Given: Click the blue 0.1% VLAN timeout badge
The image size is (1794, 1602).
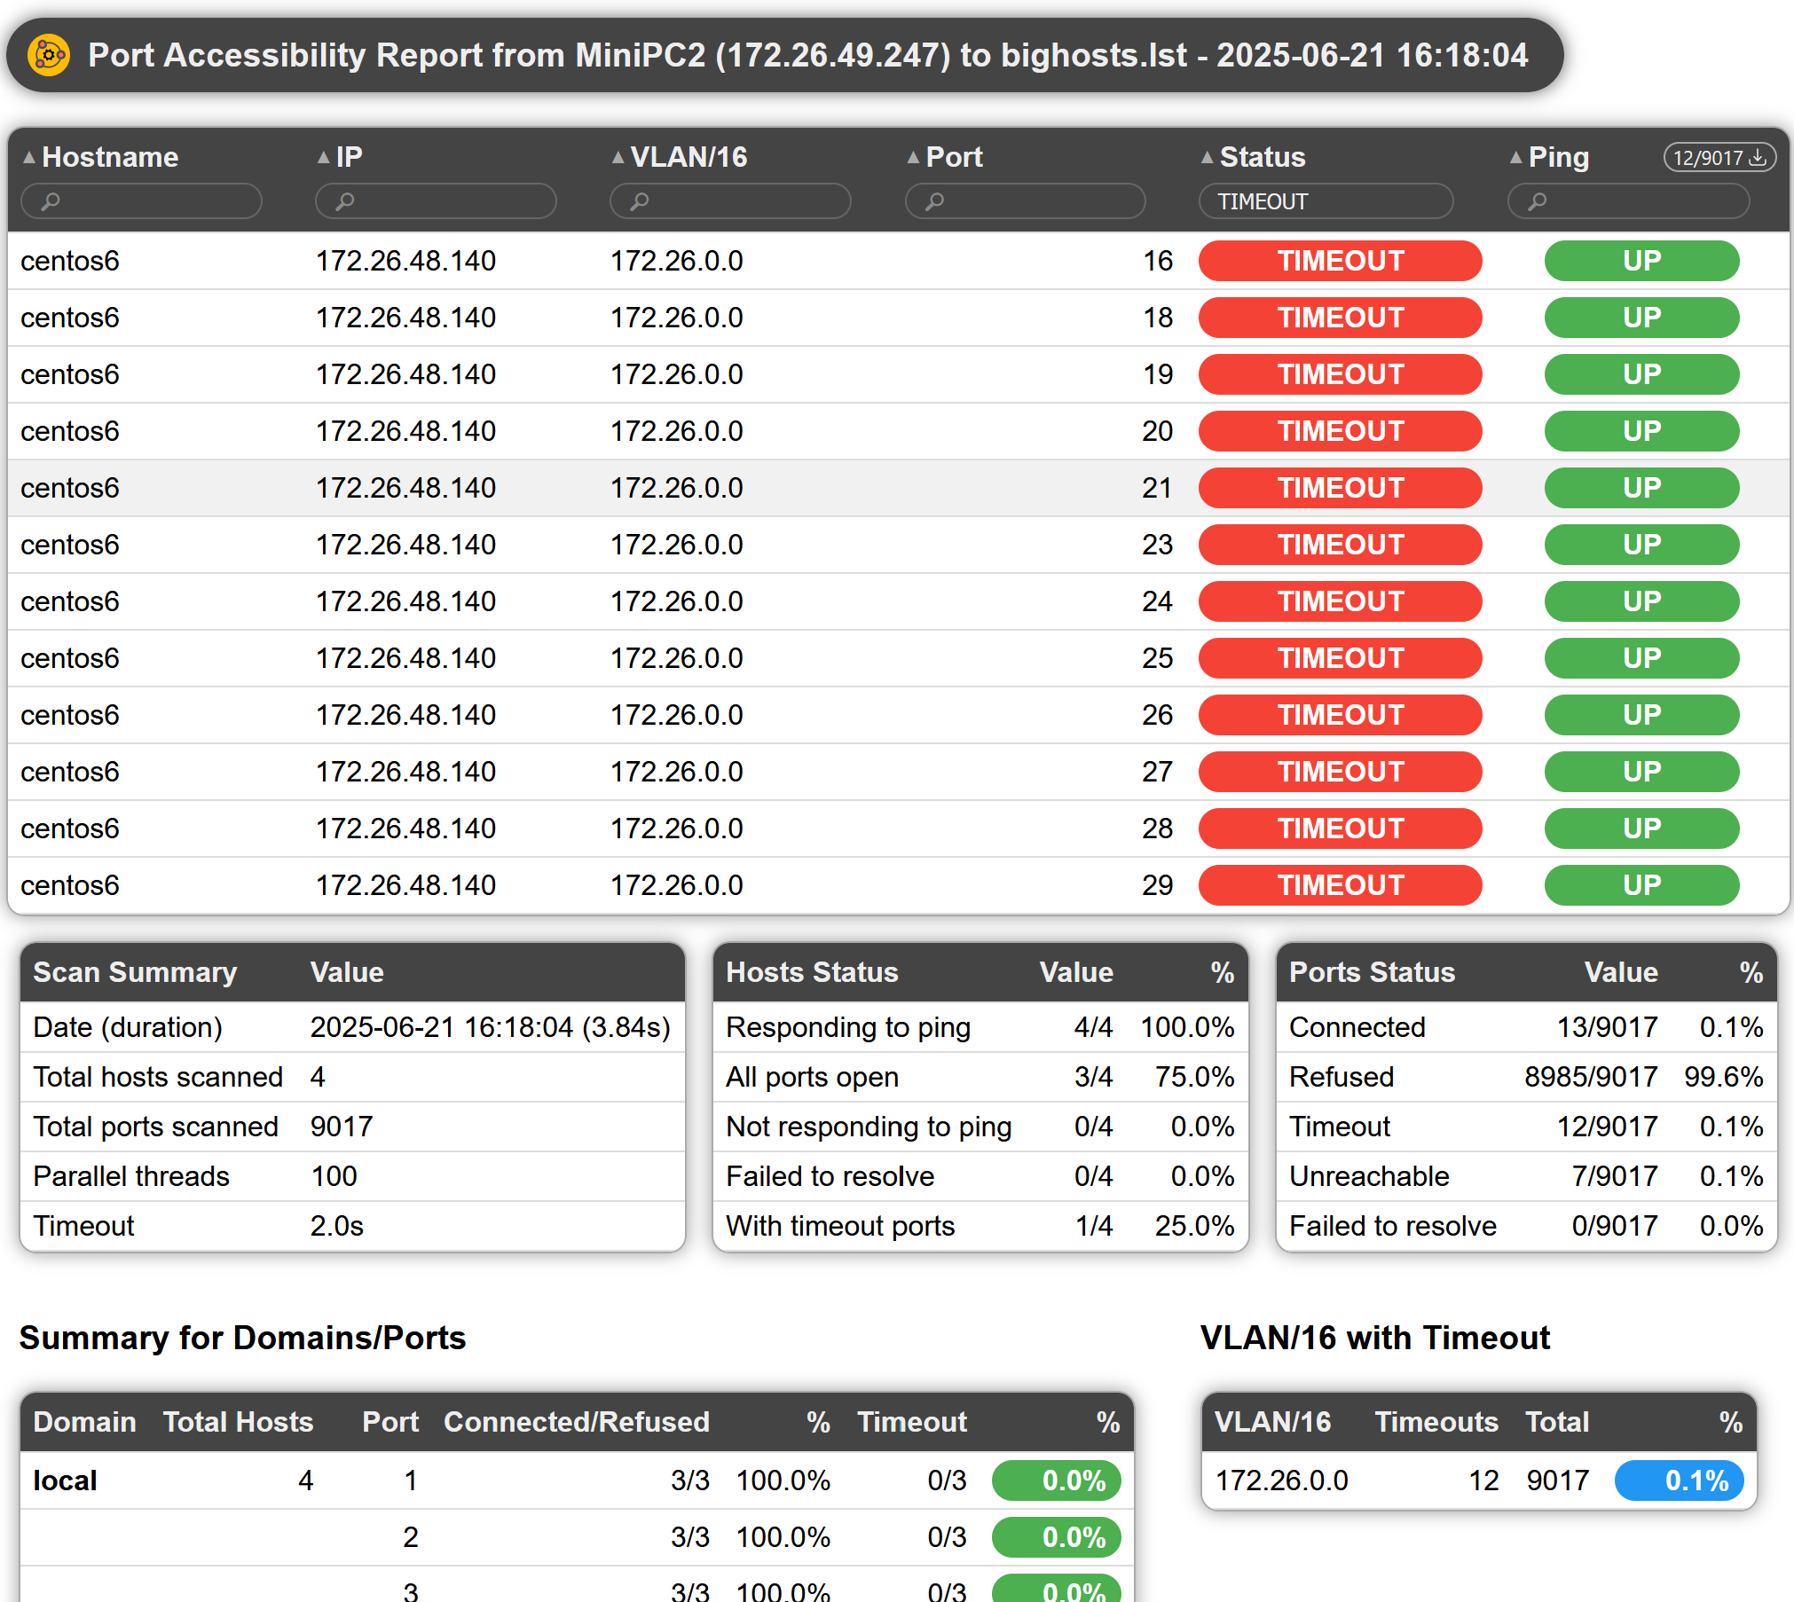Looking at the screenshot, I should [x=1679, y=1480].
